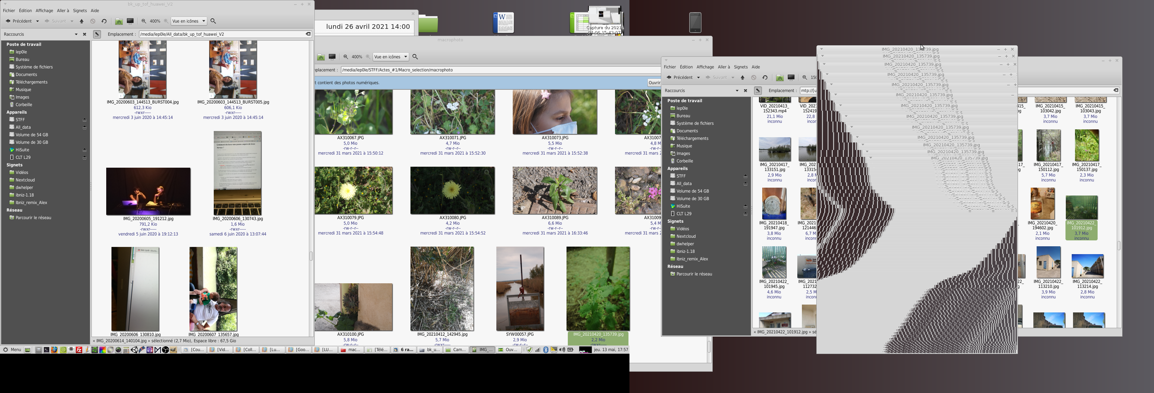Viewport: 1154px width, 393px height.
Task: Expand the Précédent history arrow in left window
Action: 38,21
